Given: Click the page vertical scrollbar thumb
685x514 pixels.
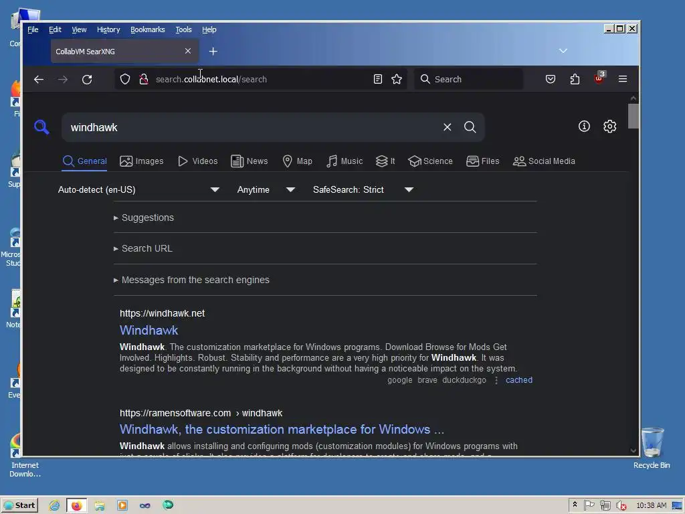Looking at the screenshot, I should click(633, 116).
